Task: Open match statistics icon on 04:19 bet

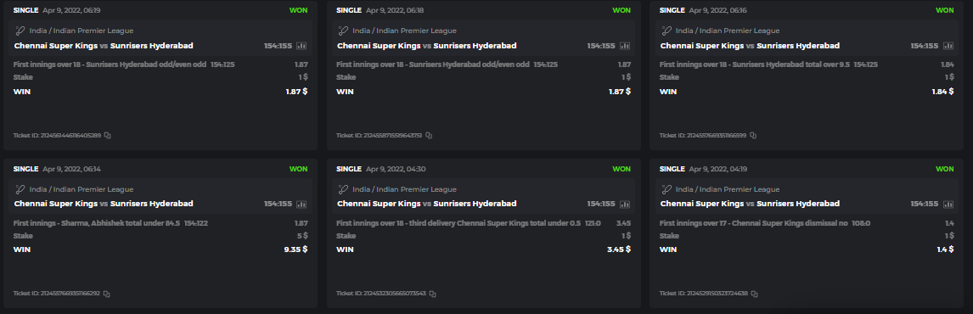Action: click(x=948, y=204)
